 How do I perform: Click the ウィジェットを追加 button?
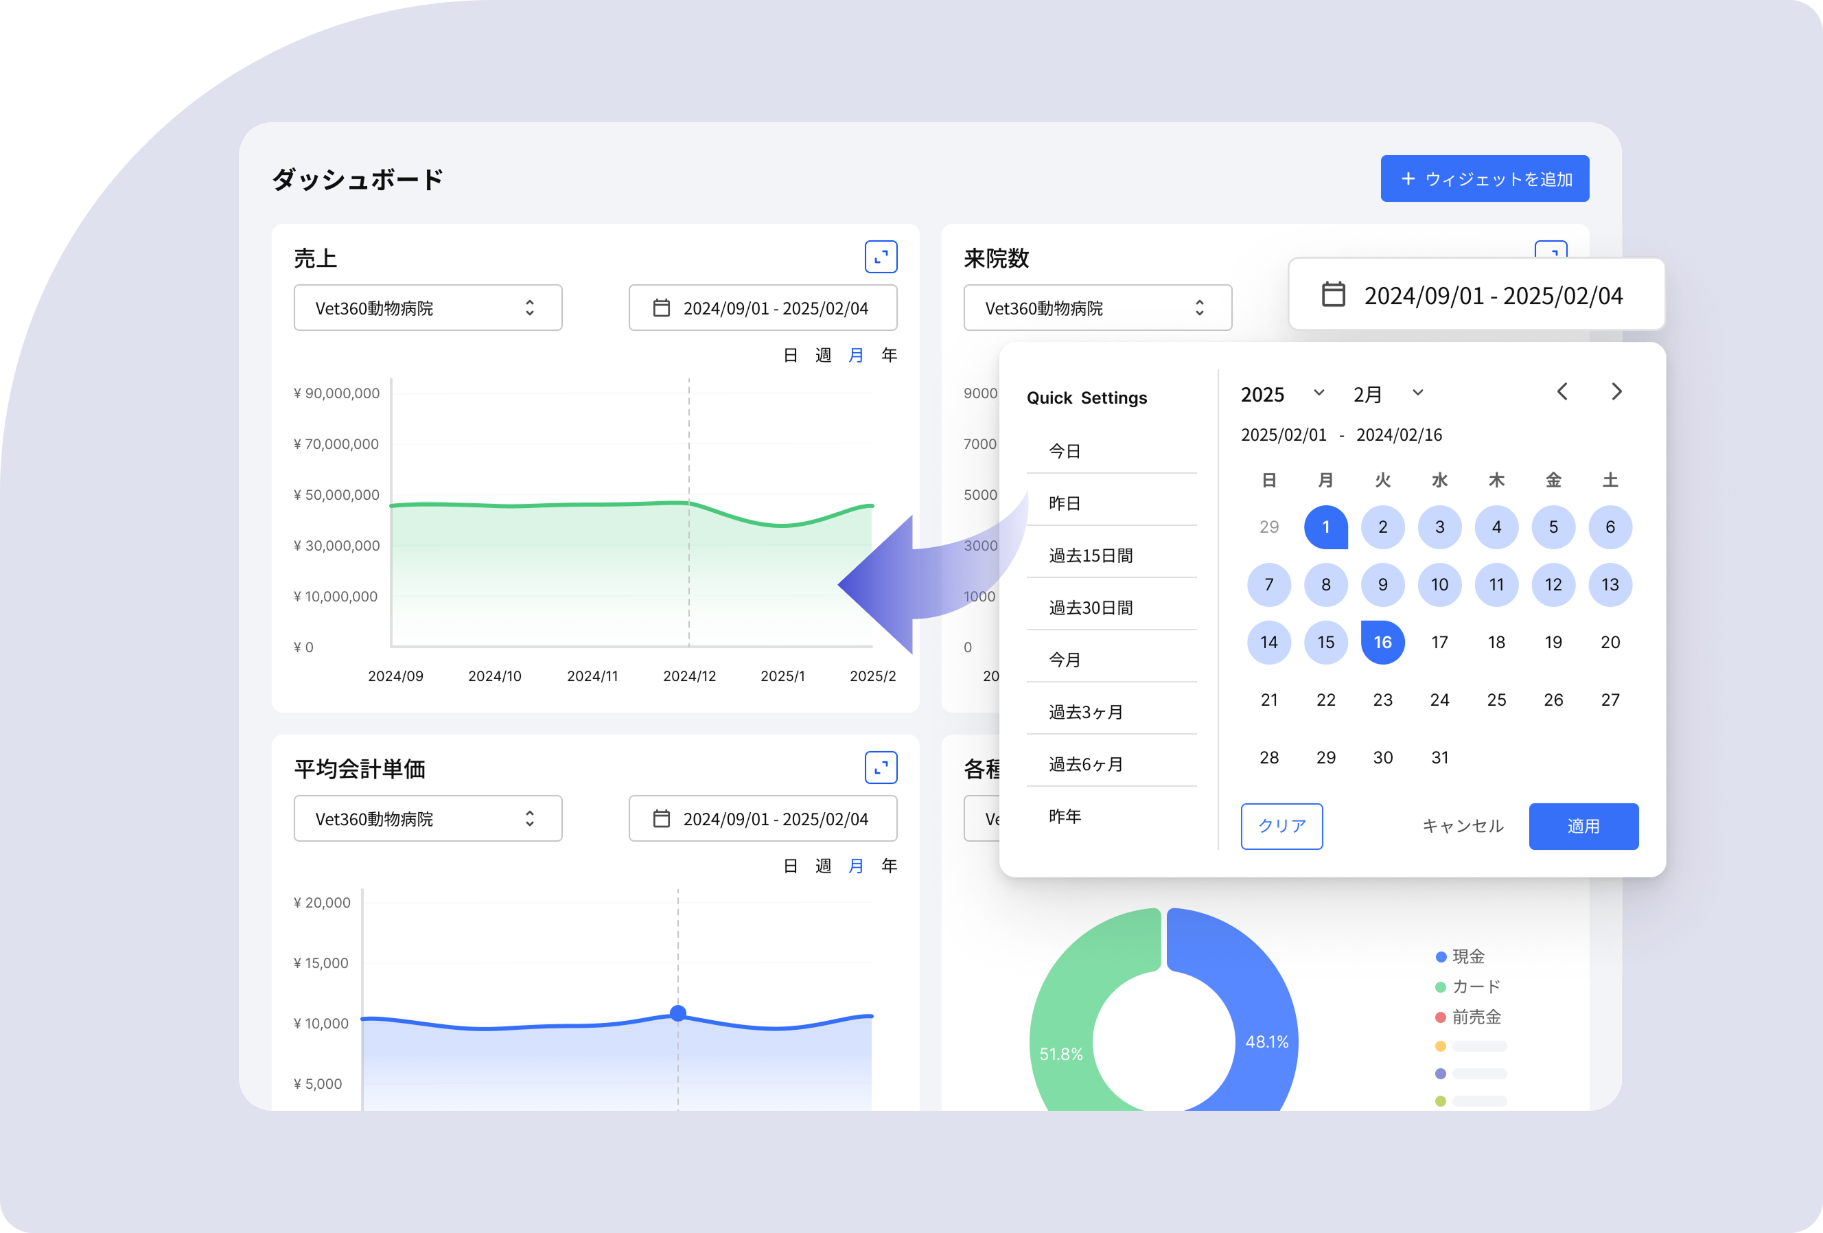1484,178
